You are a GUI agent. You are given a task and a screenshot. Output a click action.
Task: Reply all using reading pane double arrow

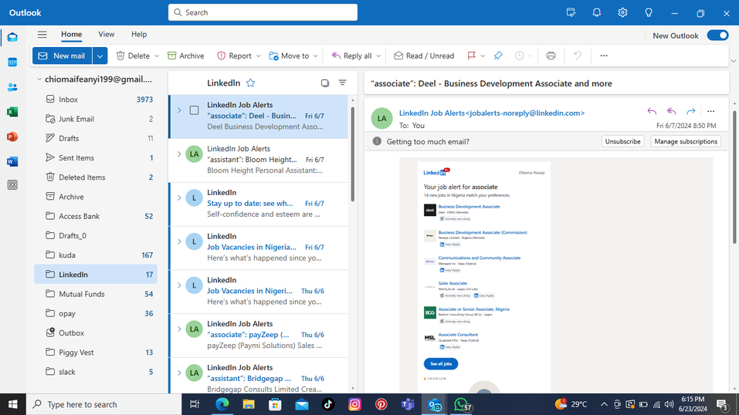(x=671, y=112)
